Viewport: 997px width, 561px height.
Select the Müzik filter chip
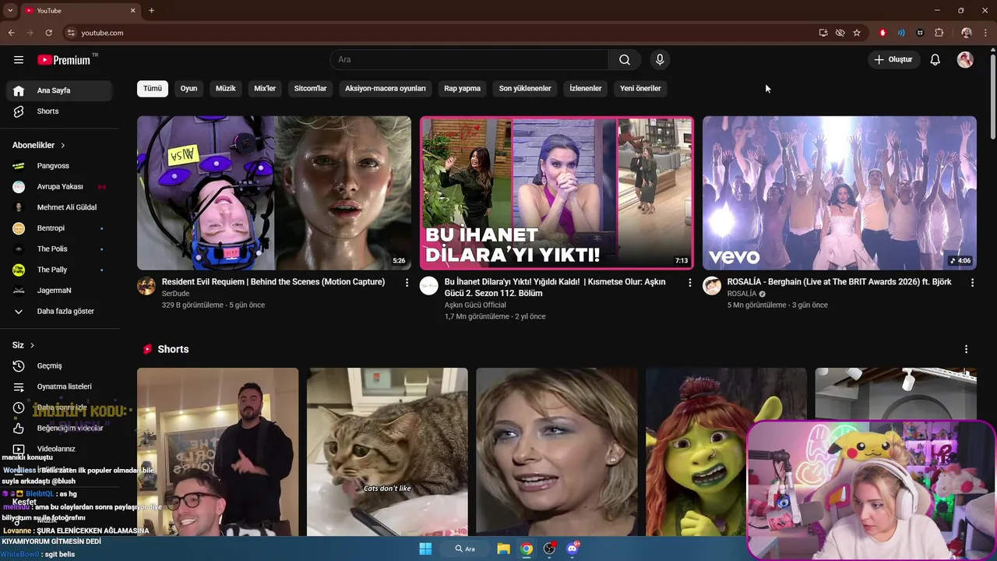click(225, 89)
